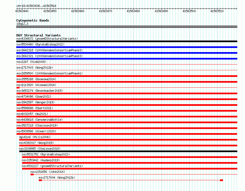
Task: Click ruler position 41563460
Action: click(78, 11)
